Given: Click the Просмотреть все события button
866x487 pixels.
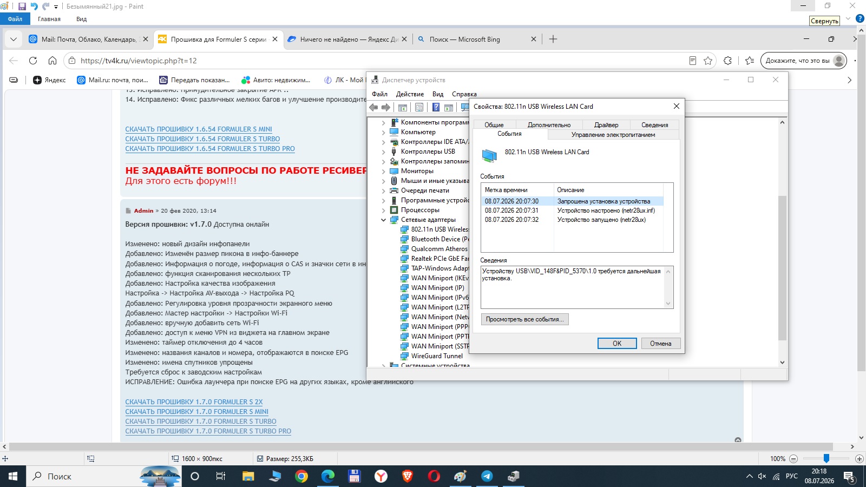Looking at the screenshot, I should (524, 319).
